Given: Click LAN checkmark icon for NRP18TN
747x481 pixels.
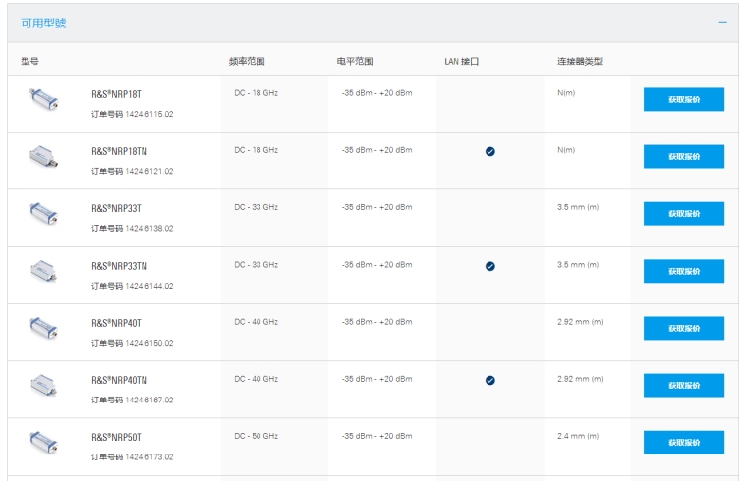Looking at the screenshot, I should pos(489,151).
